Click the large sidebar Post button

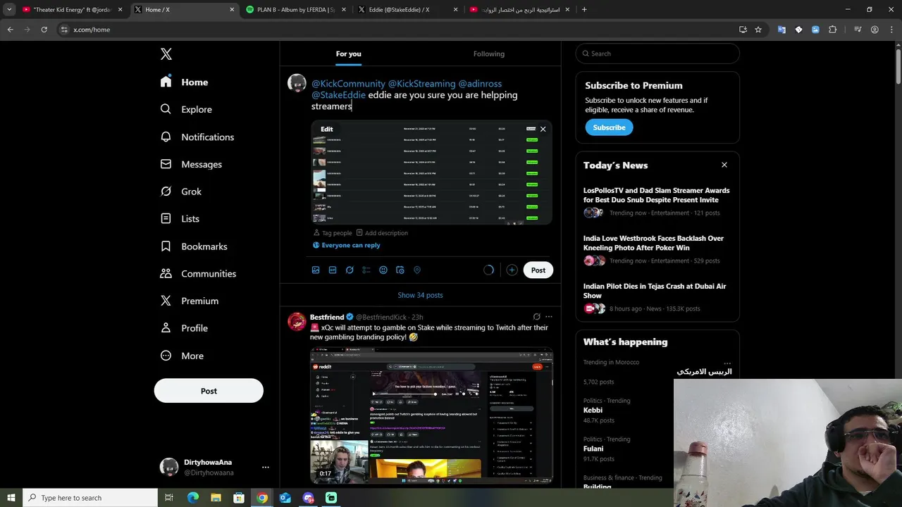point(209,391)
